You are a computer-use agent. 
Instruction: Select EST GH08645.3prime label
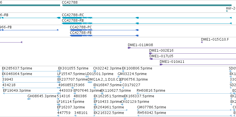point(42,96)
